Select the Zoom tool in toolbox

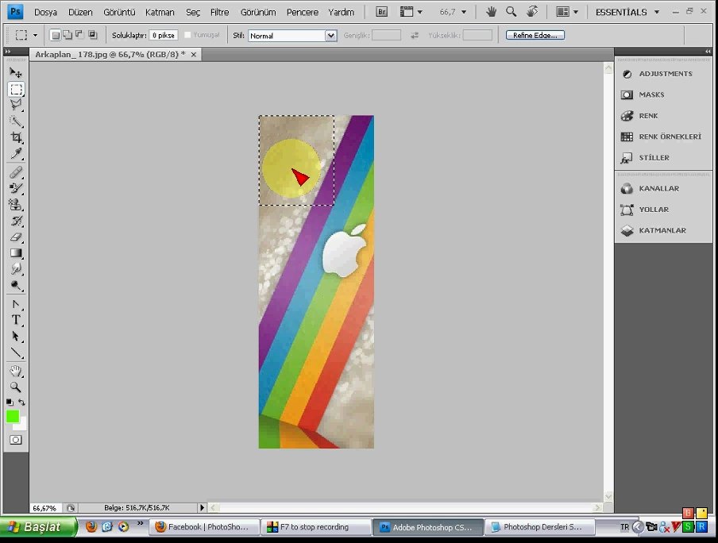(16, 387)
